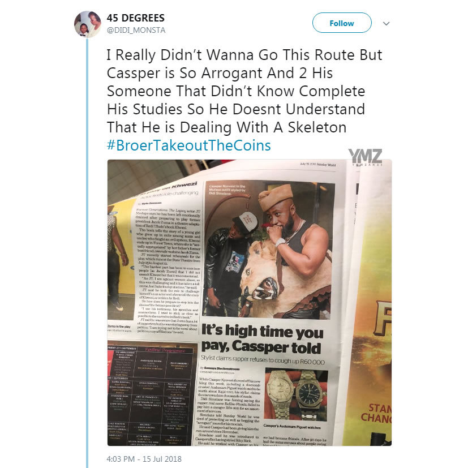468x468 pixels.
Task: Open the 4:03 PM - 15 Jul 2018 timestamp
Action: [x=144, y=459]
